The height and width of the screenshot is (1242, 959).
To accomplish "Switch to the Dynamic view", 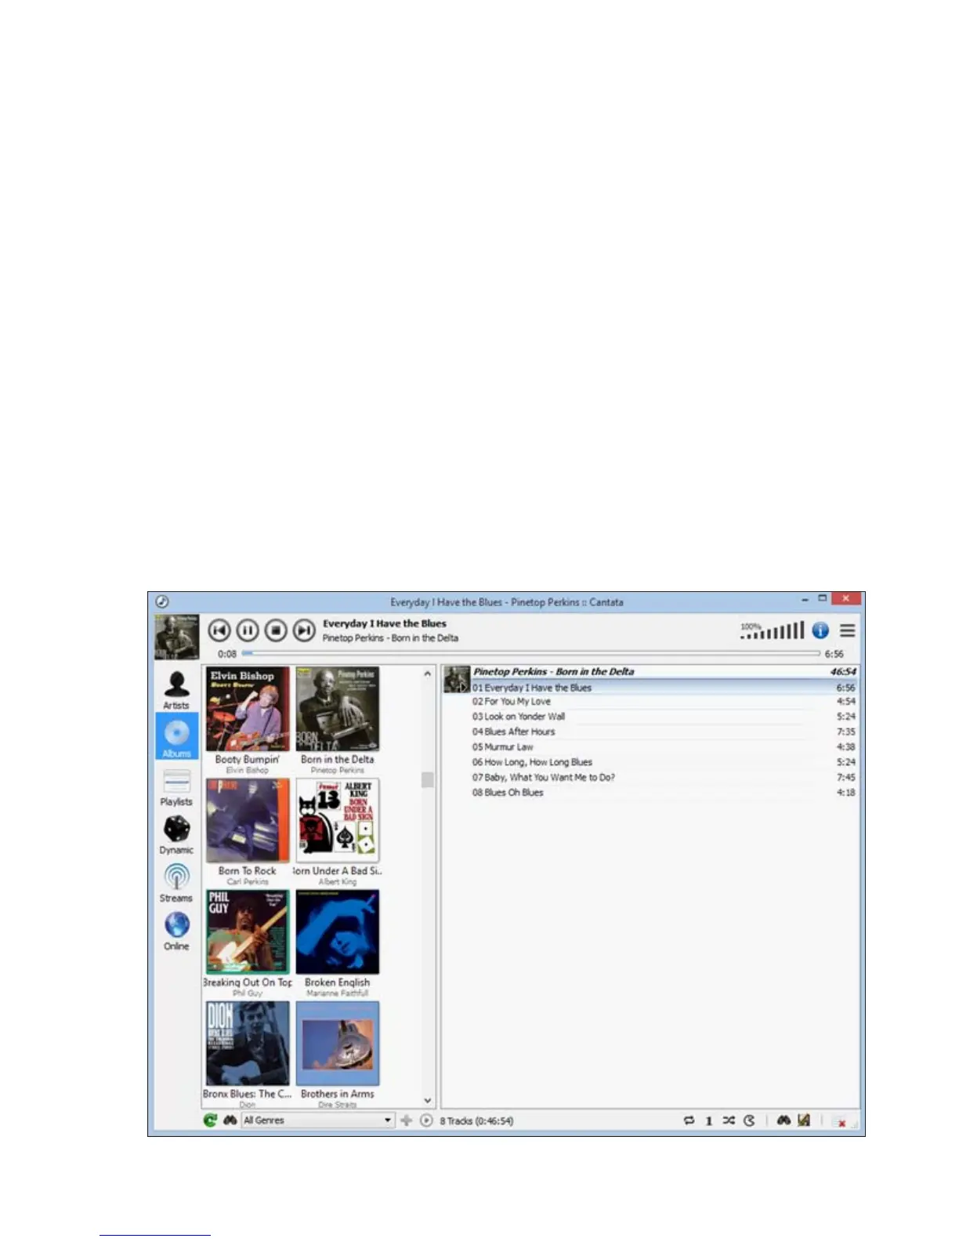I will pyautogui.click(x=177, y=835).
